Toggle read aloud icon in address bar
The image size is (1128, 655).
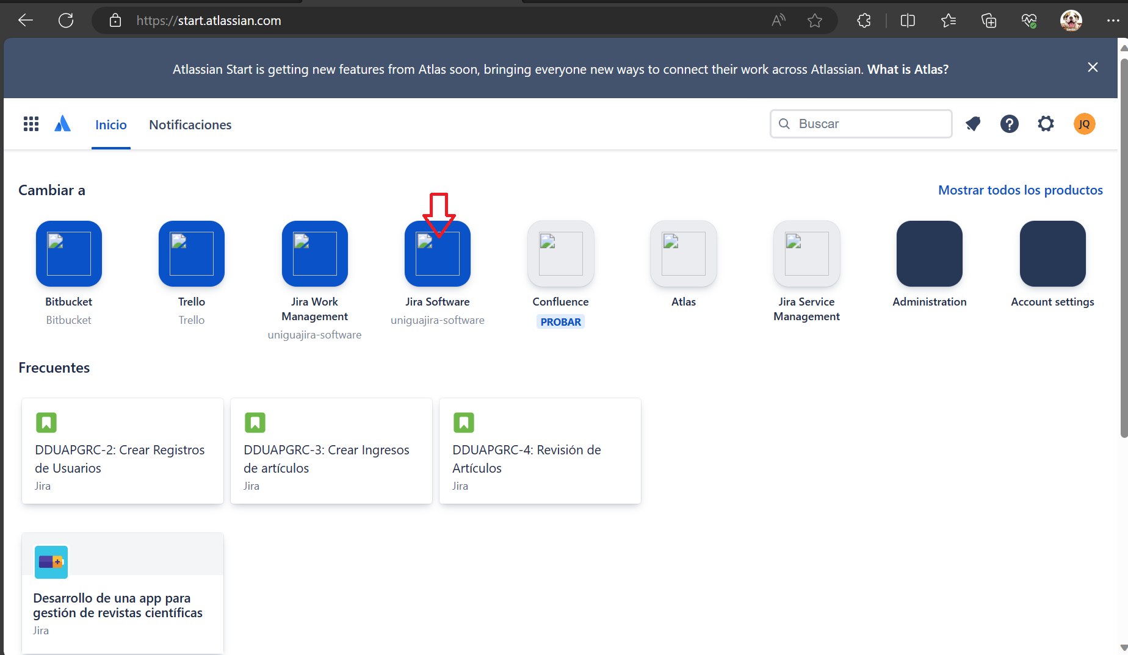click(x=778, y=21)
